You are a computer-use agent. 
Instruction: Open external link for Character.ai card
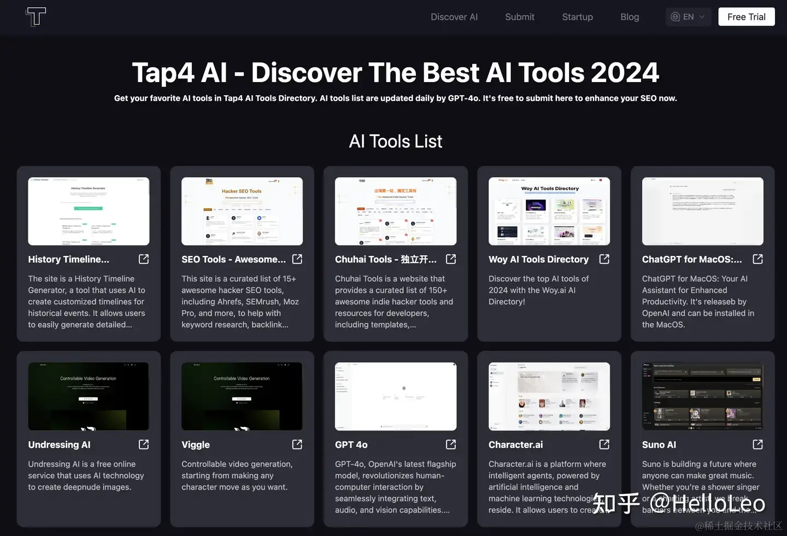coord(604,445)
